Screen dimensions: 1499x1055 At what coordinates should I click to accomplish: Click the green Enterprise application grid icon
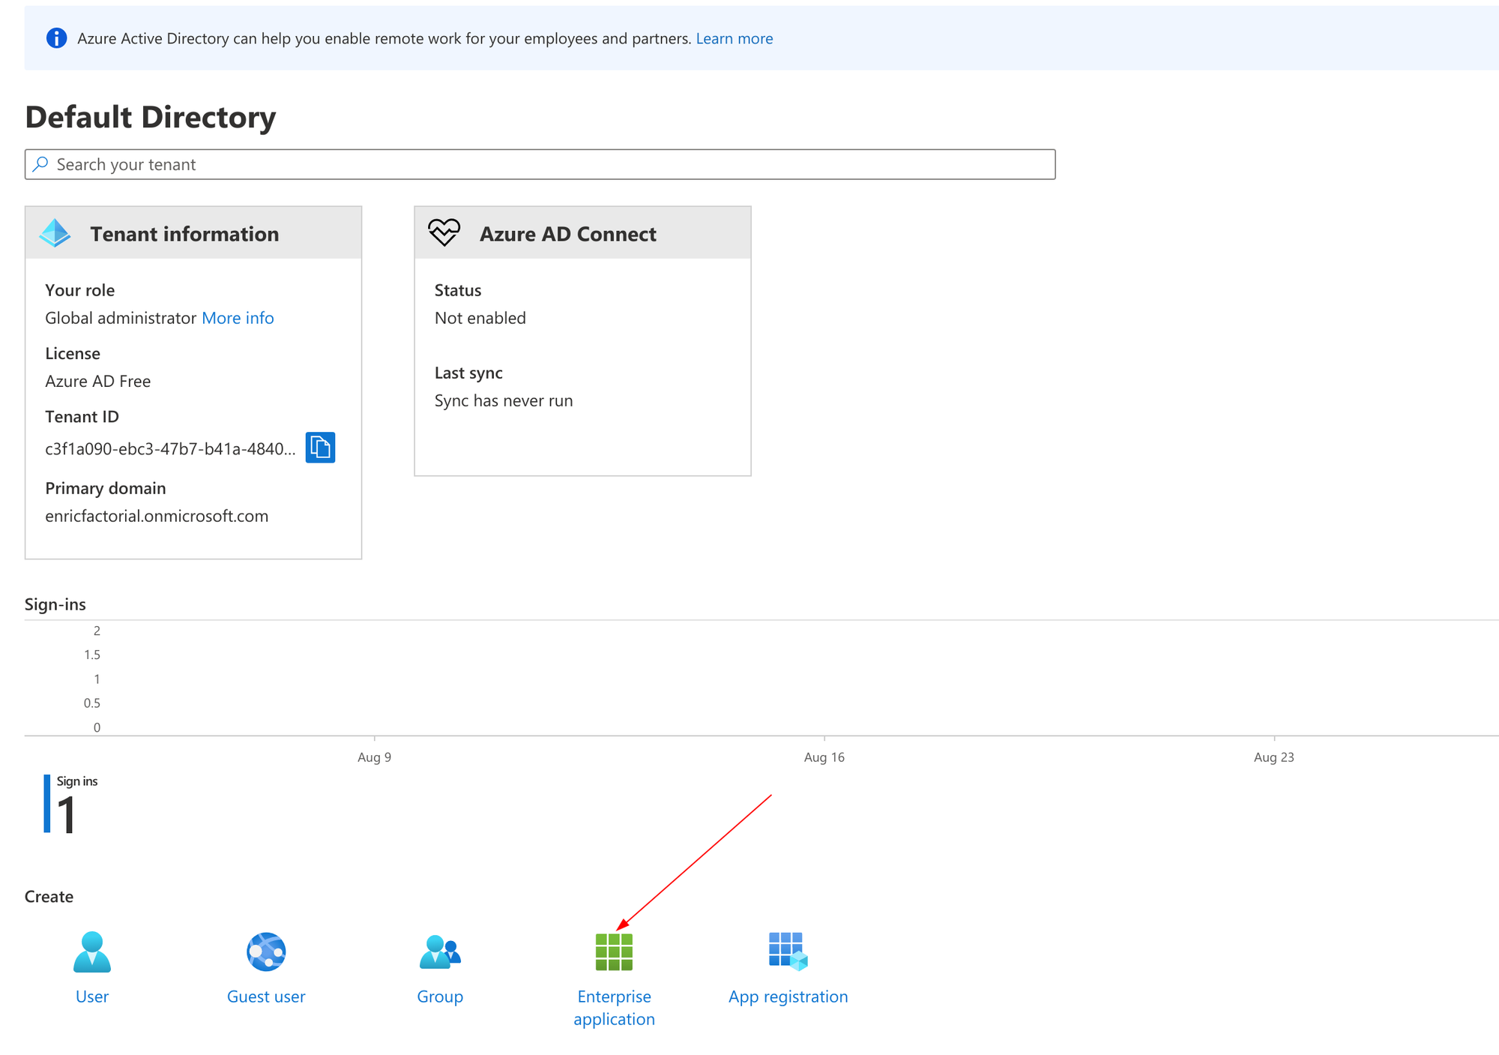(614, 952)
